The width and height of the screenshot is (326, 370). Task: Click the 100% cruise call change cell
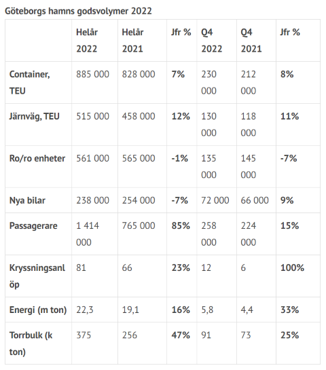click(x=292, y=267)
